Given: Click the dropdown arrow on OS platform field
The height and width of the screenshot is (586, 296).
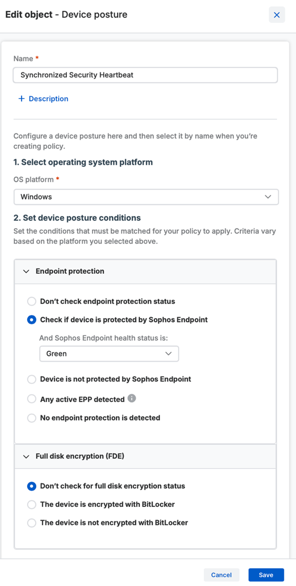Looking at the screenshot, I should pos(269,197).
